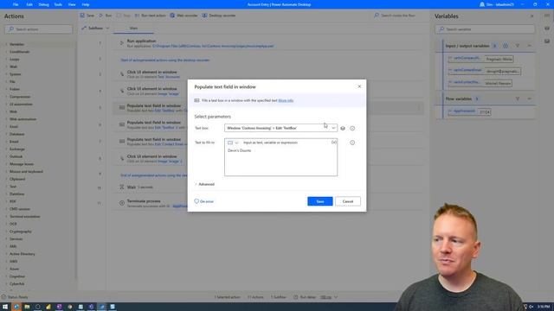Open the input type dropdown in Text to fill-in

(x=233, y=143)
